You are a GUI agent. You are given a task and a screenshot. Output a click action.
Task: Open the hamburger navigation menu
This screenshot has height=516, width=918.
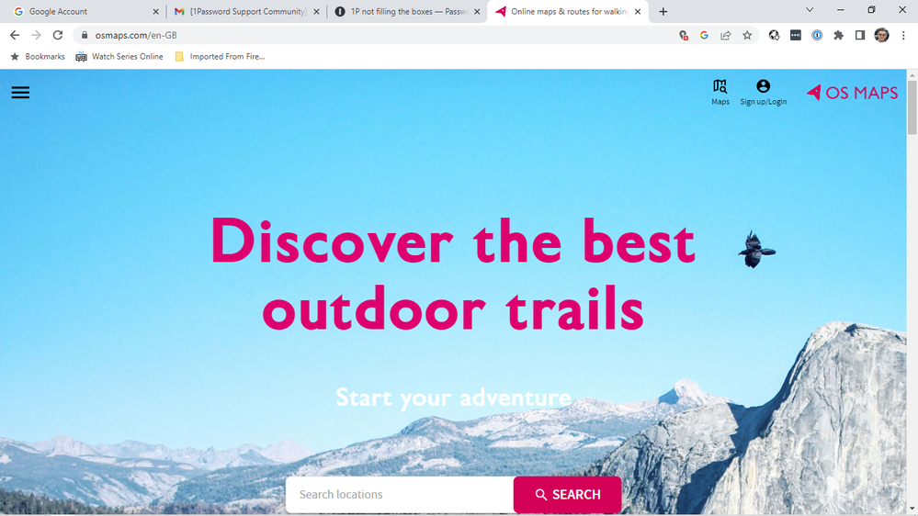click(20, 93)
